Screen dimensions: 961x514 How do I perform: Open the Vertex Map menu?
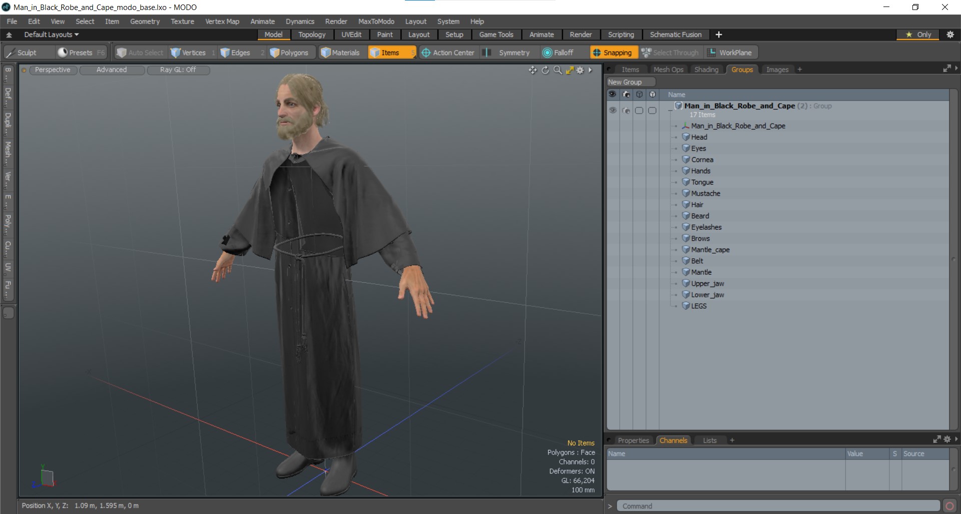pos(222,22)
